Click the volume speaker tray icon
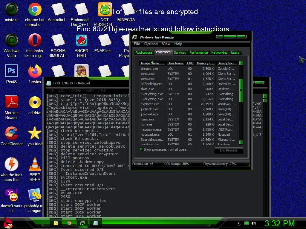The image size is (306, 229). click(253, 223)
